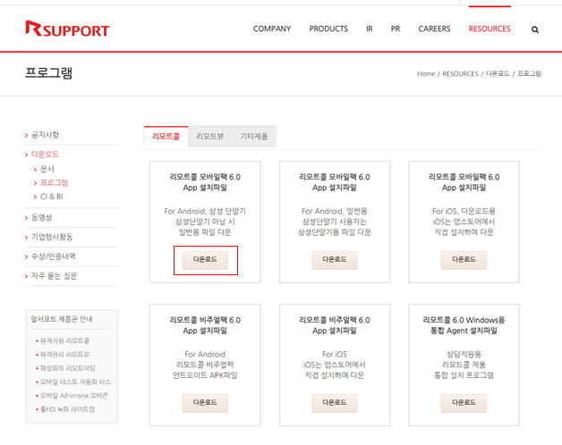Click RESOURCES in the breadcrumb
Viewport: 562px width, 445px height.
[x=460, y=74]
